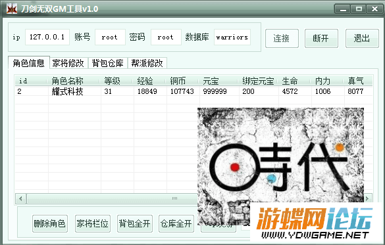
Task: Select the 耀式科技 character row
Action: [193, 91]
